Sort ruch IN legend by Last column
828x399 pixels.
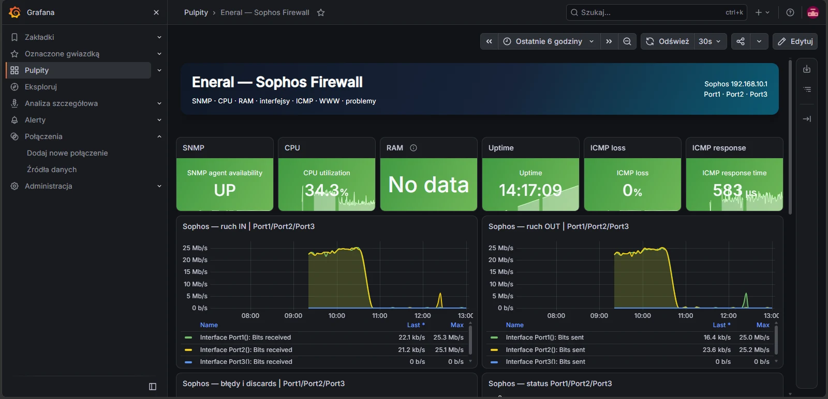point(416,325)
